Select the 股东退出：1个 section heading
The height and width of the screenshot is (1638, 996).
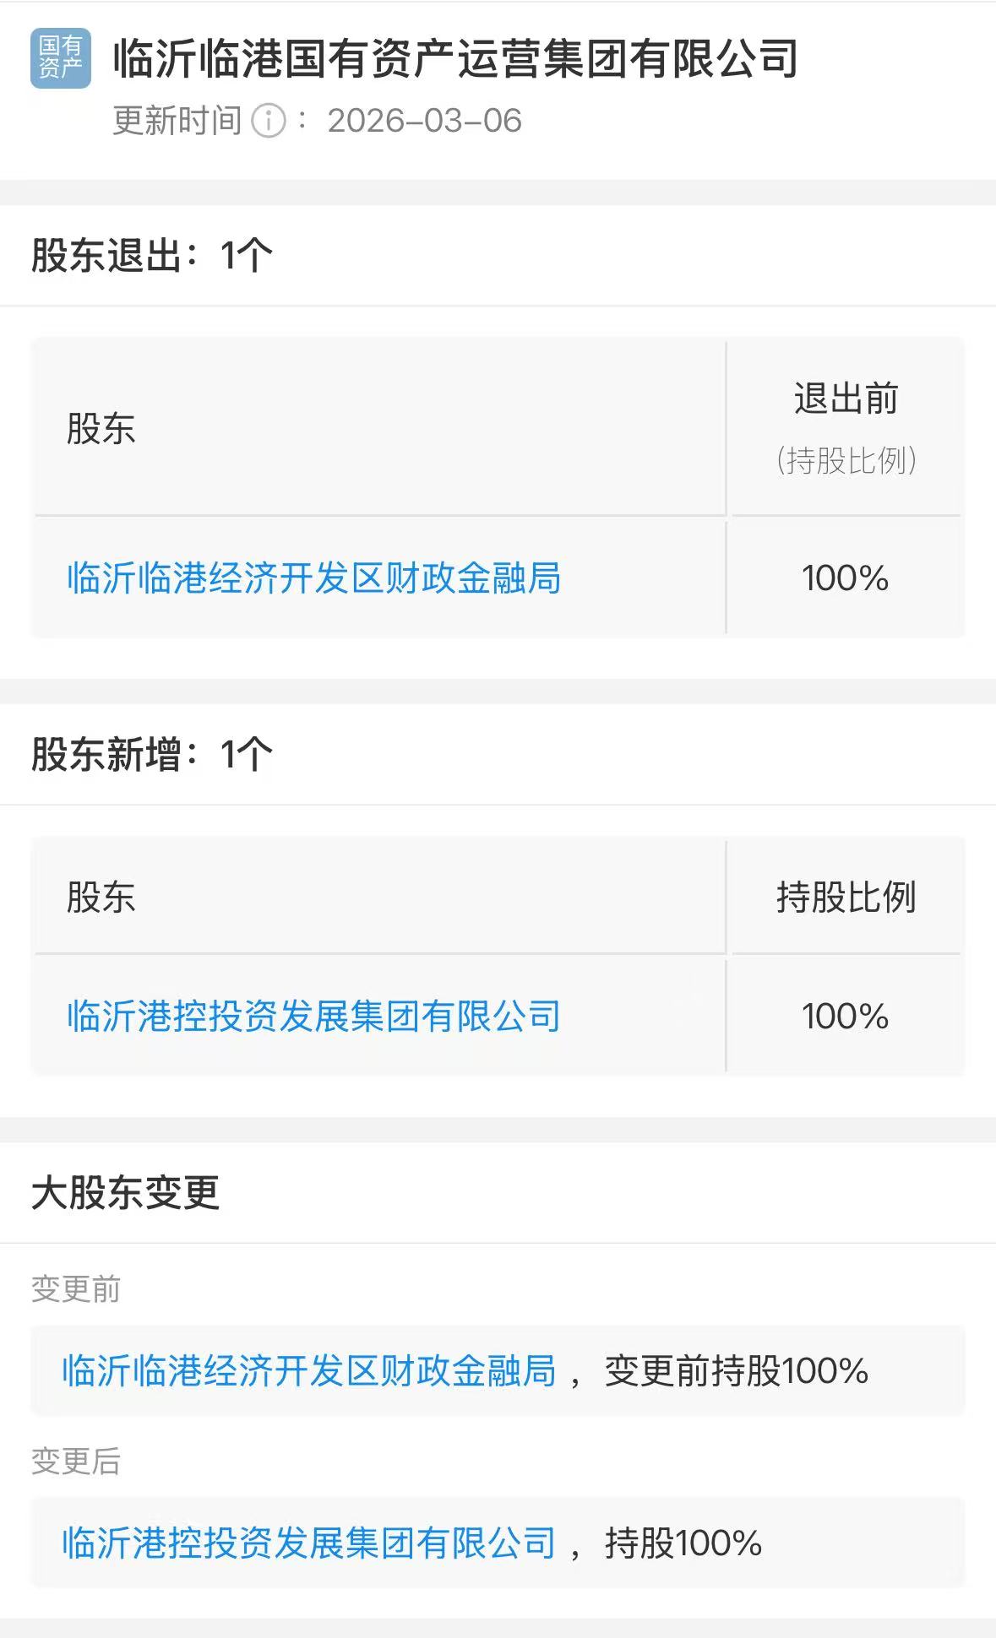point(152,255)
